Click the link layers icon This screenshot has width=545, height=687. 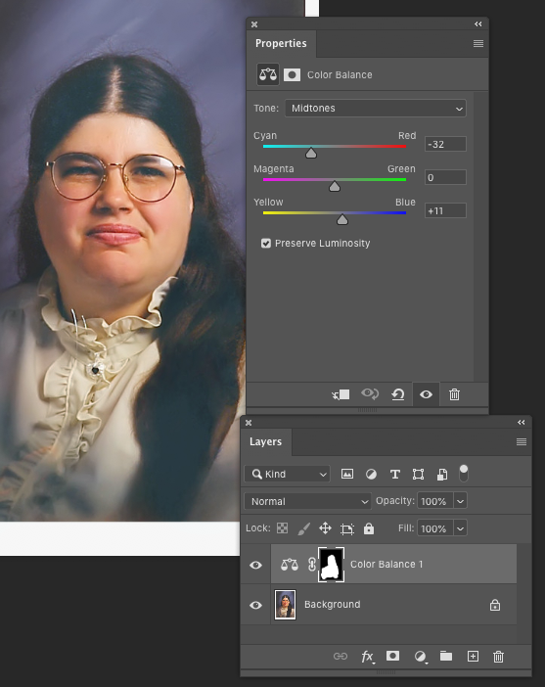[341, 656]
